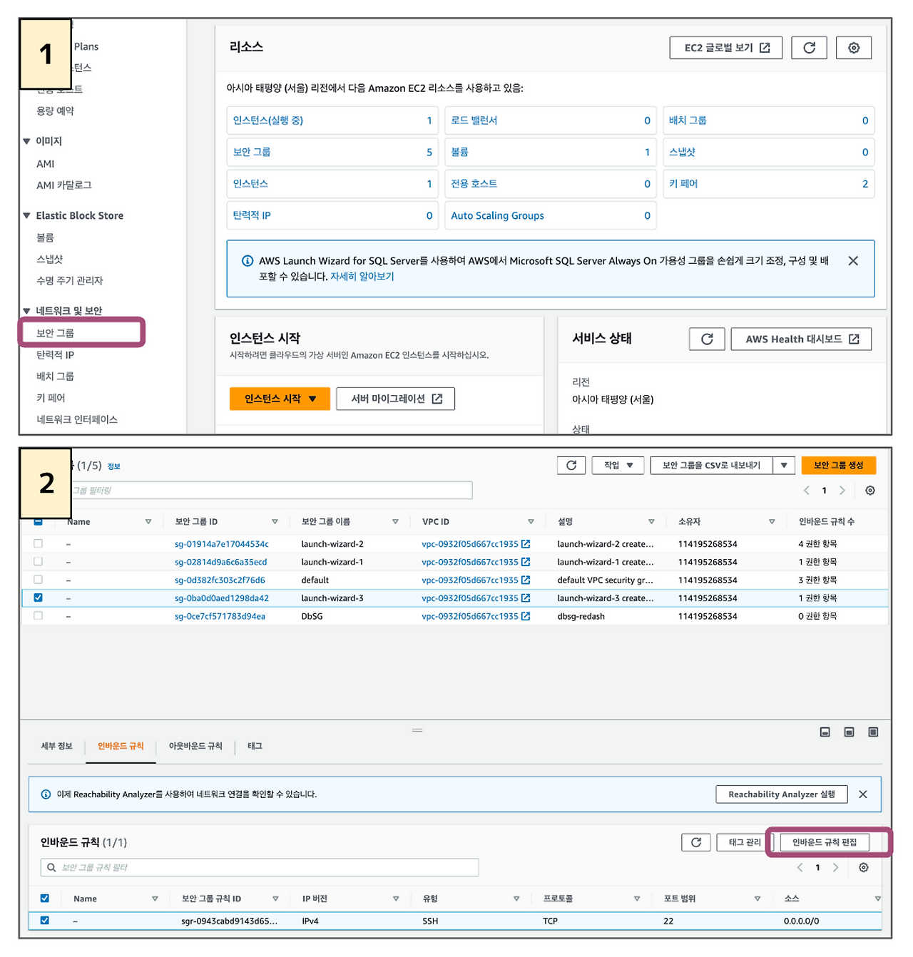Go to previous page of 인바운드 규칙 table

pyautogui.click(x=800, y=868)
